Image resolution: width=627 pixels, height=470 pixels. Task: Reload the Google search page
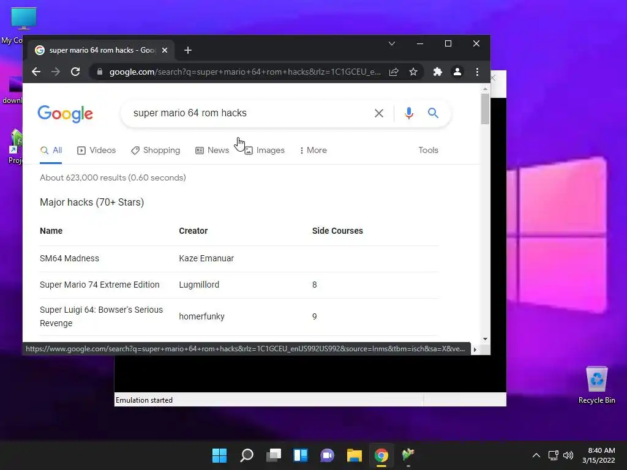click(x=75, y=72)
